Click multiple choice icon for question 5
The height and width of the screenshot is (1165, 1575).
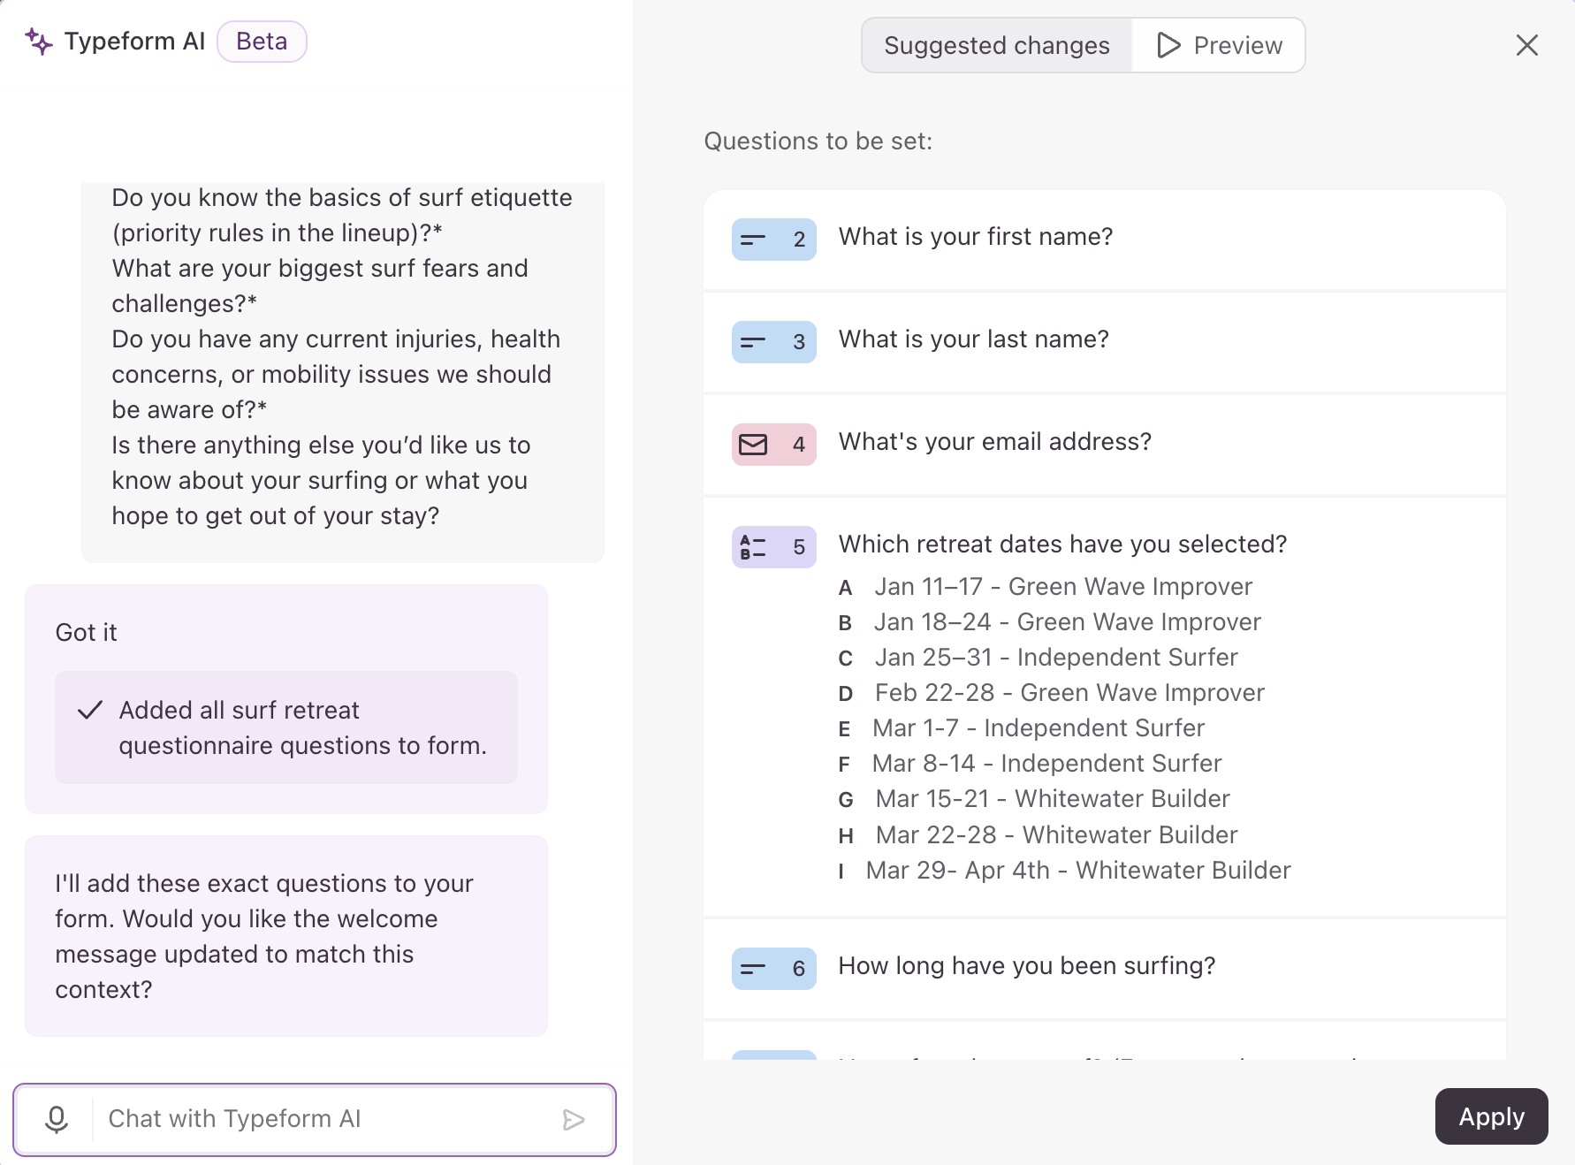(x=753, y=547)
